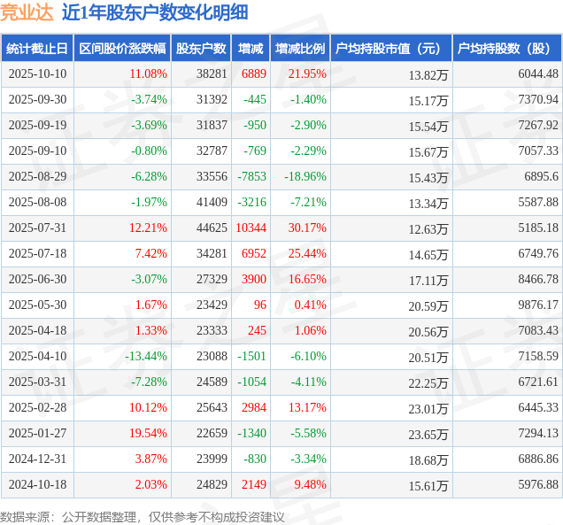Click the 10344 increase value
The image size is (563, 525).
pyautogui.click(x=251, y=228)
